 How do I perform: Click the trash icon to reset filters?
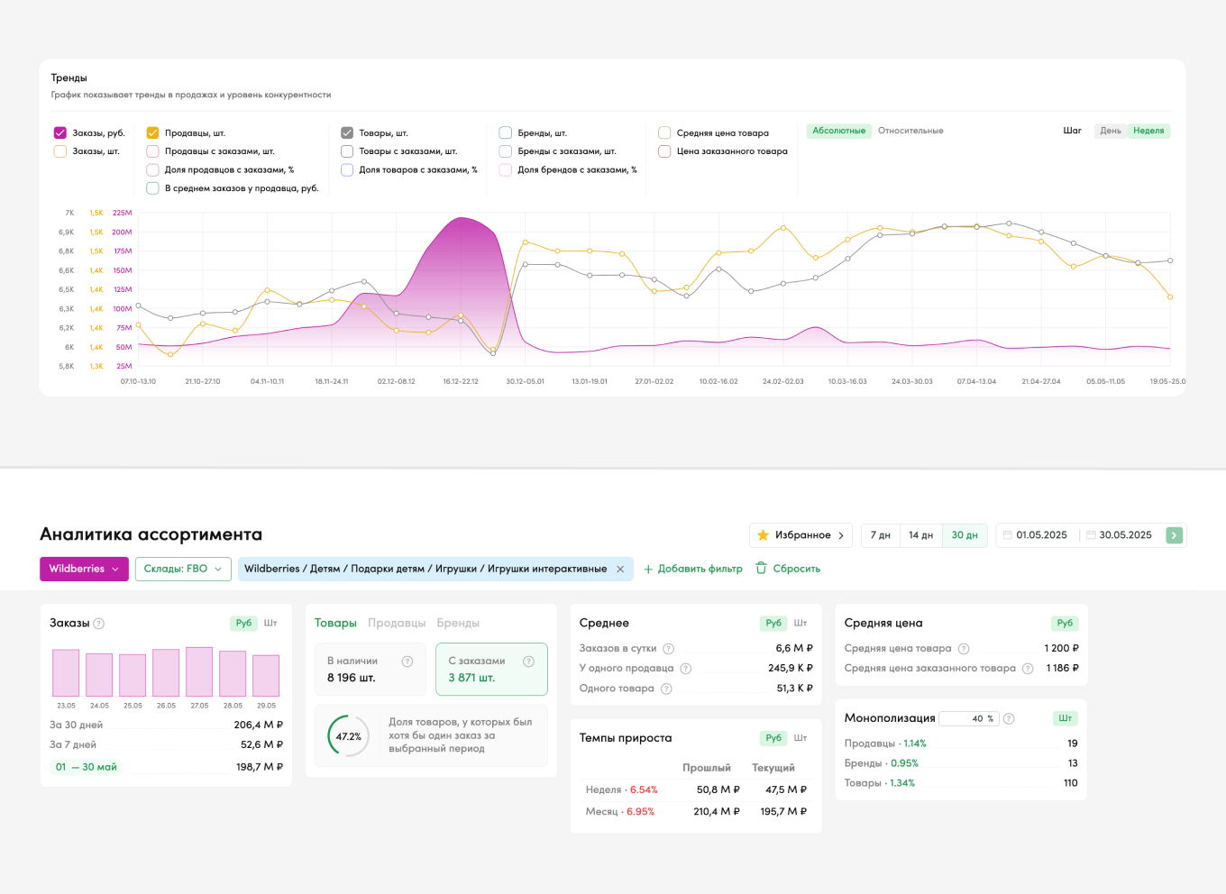click(x=761, y=569)
